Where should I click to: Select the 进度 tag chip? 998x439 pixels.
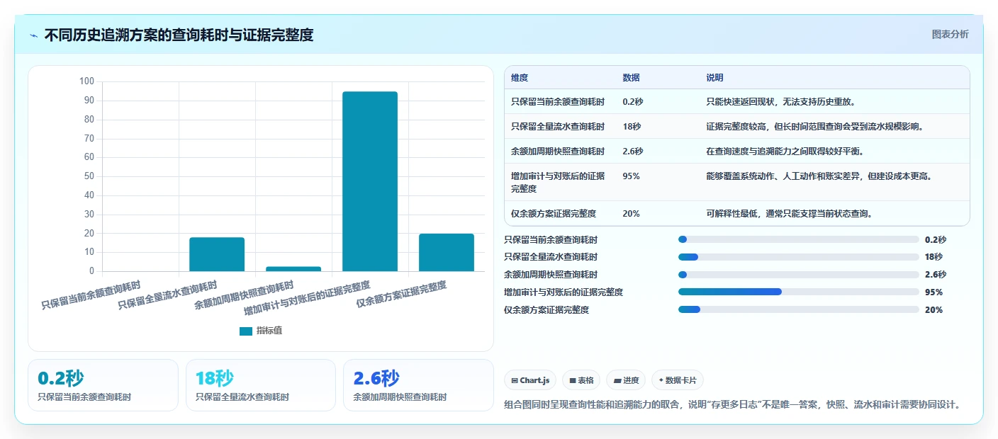(626, 380)
